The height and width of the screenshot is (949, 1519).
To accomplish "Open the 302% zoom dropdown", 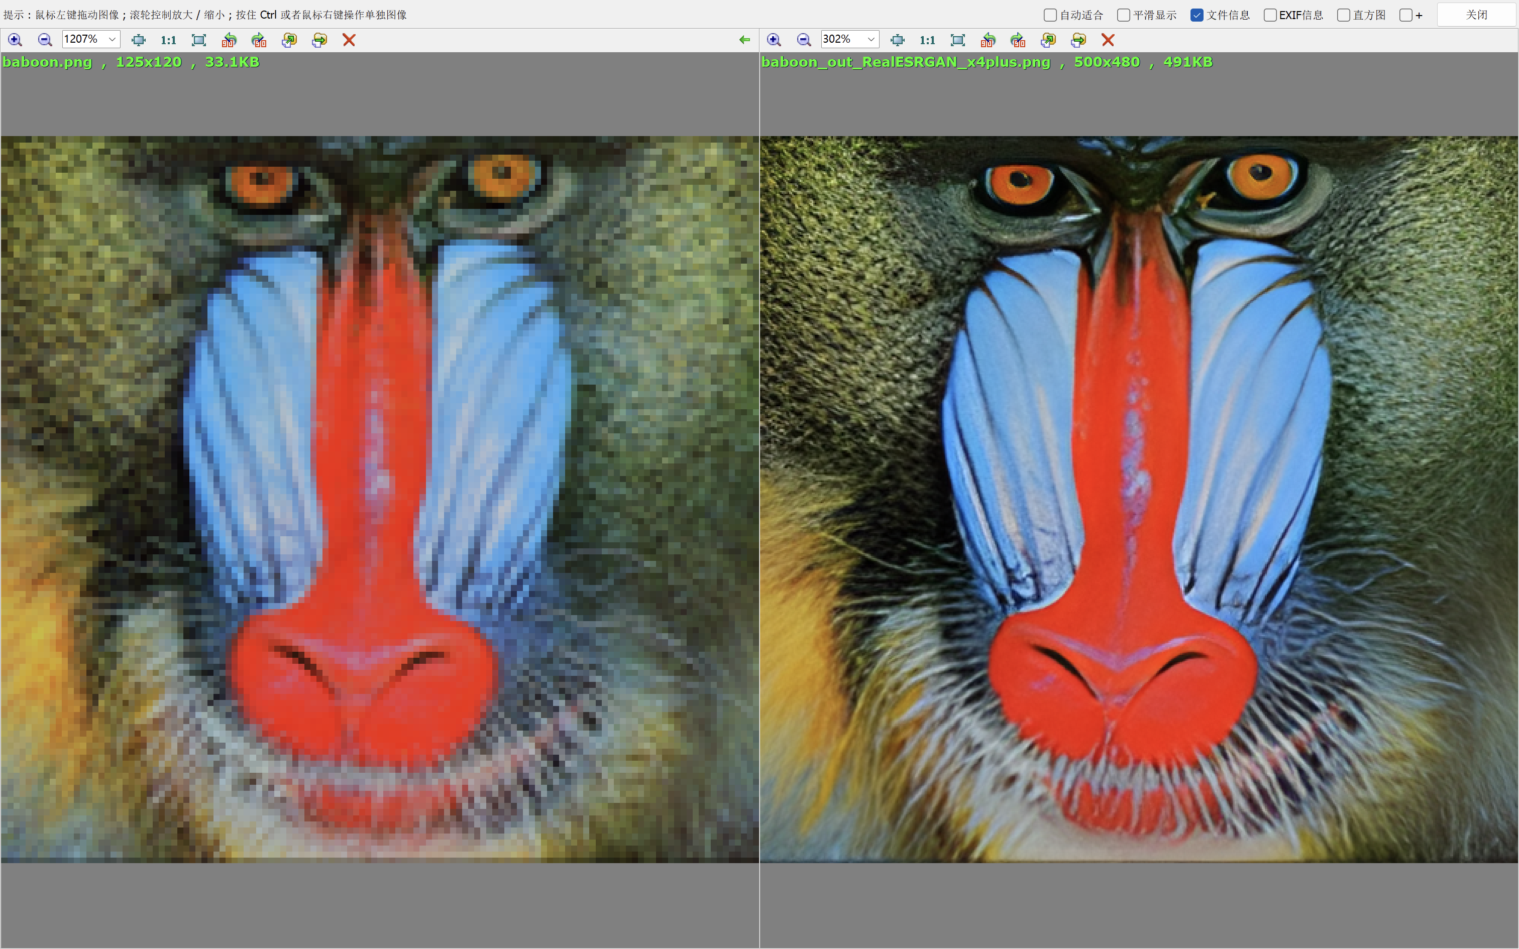I will (871, 40).
